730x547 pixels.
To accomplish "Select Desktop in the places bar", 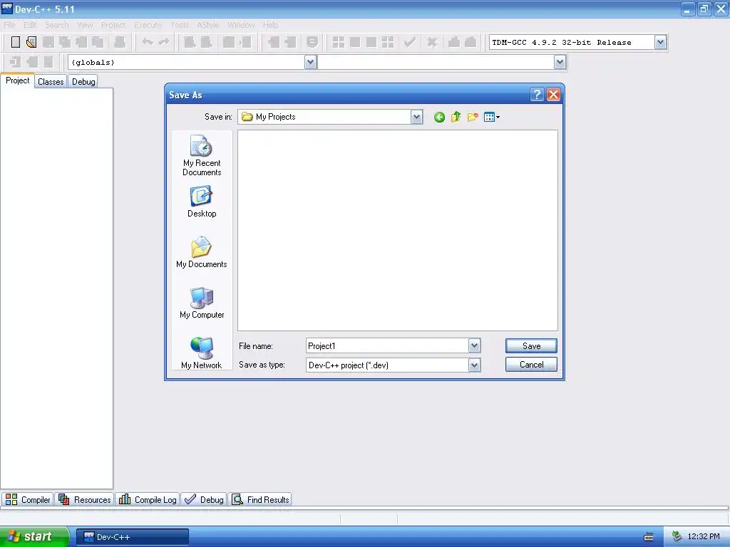I will 202,202.
